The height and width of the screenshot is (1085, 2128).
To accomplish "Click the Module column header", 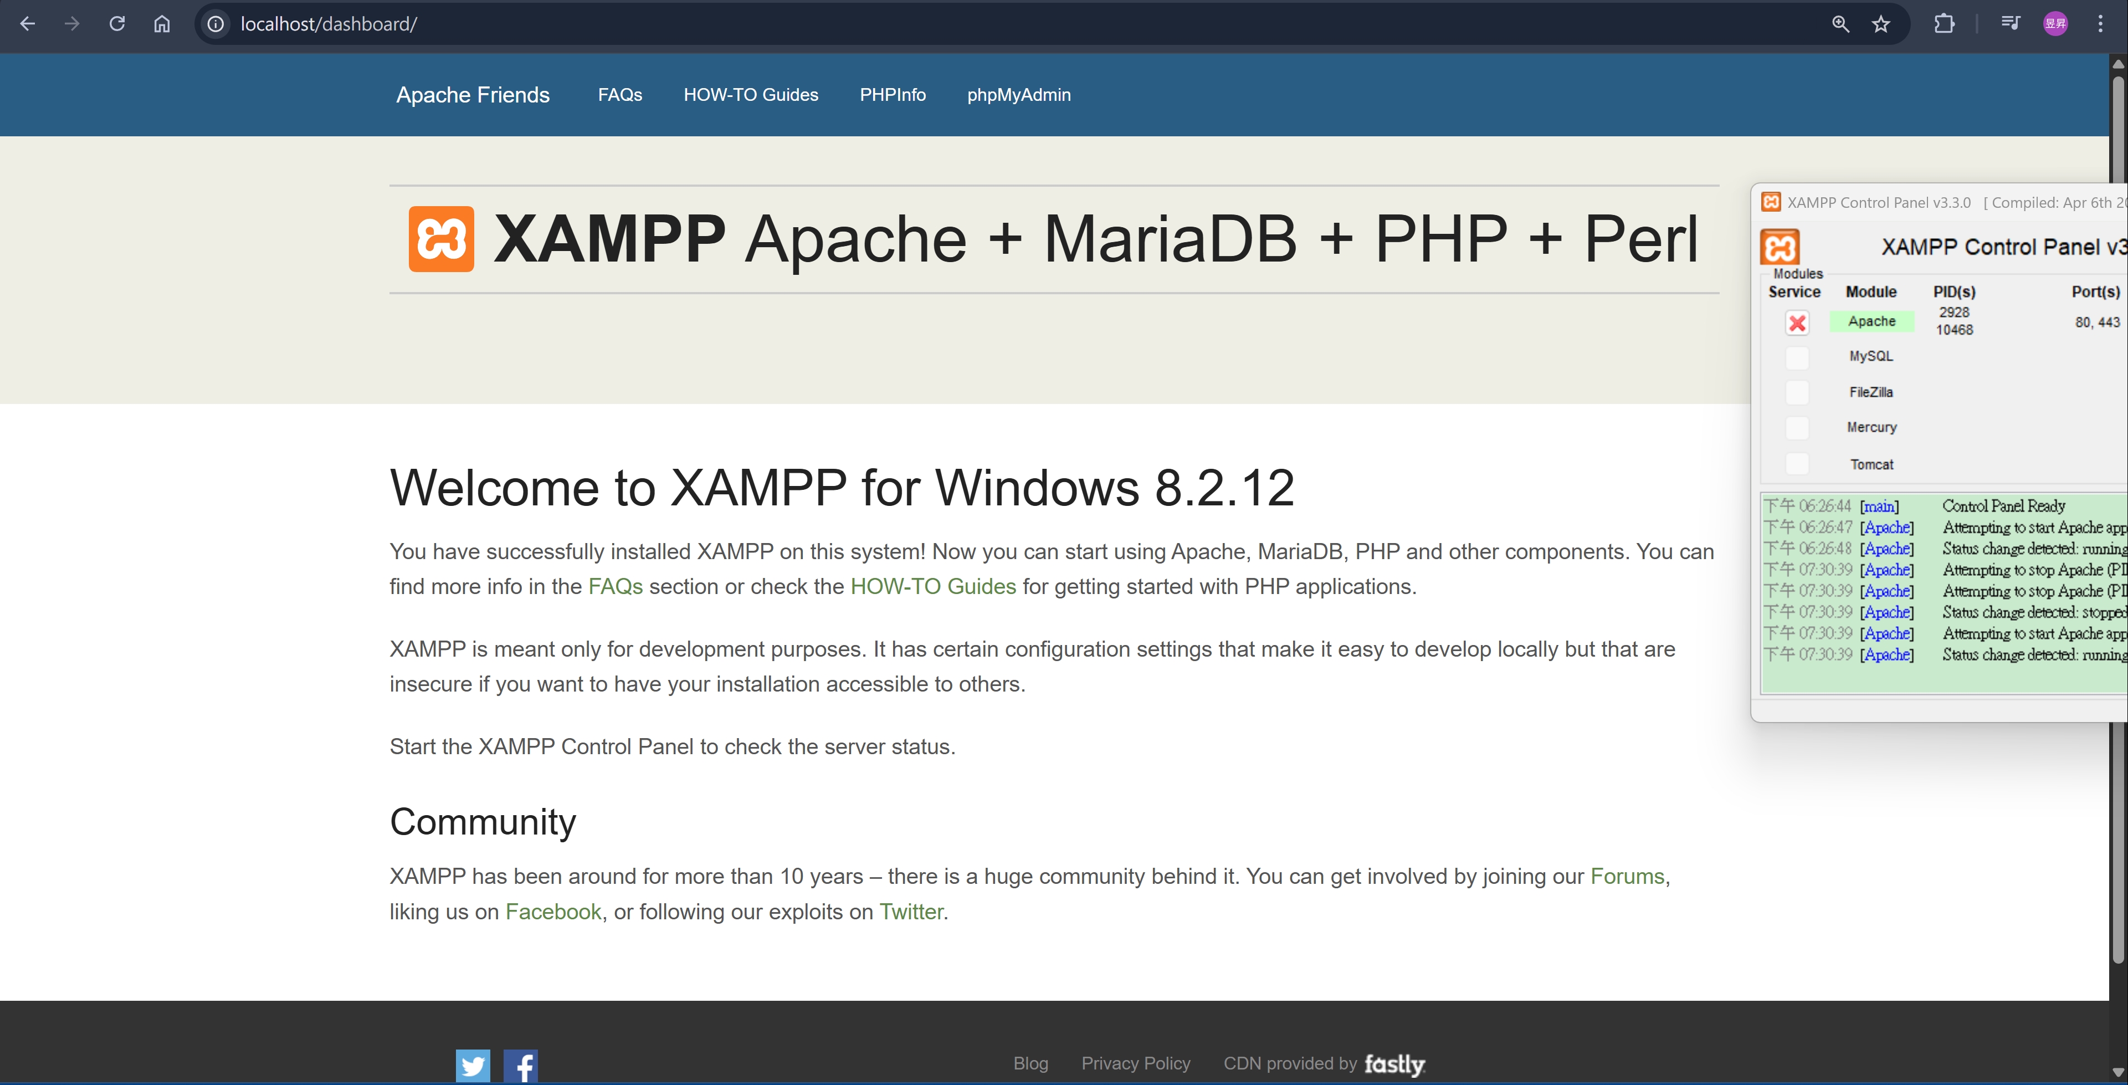I will coord(1871,291).
